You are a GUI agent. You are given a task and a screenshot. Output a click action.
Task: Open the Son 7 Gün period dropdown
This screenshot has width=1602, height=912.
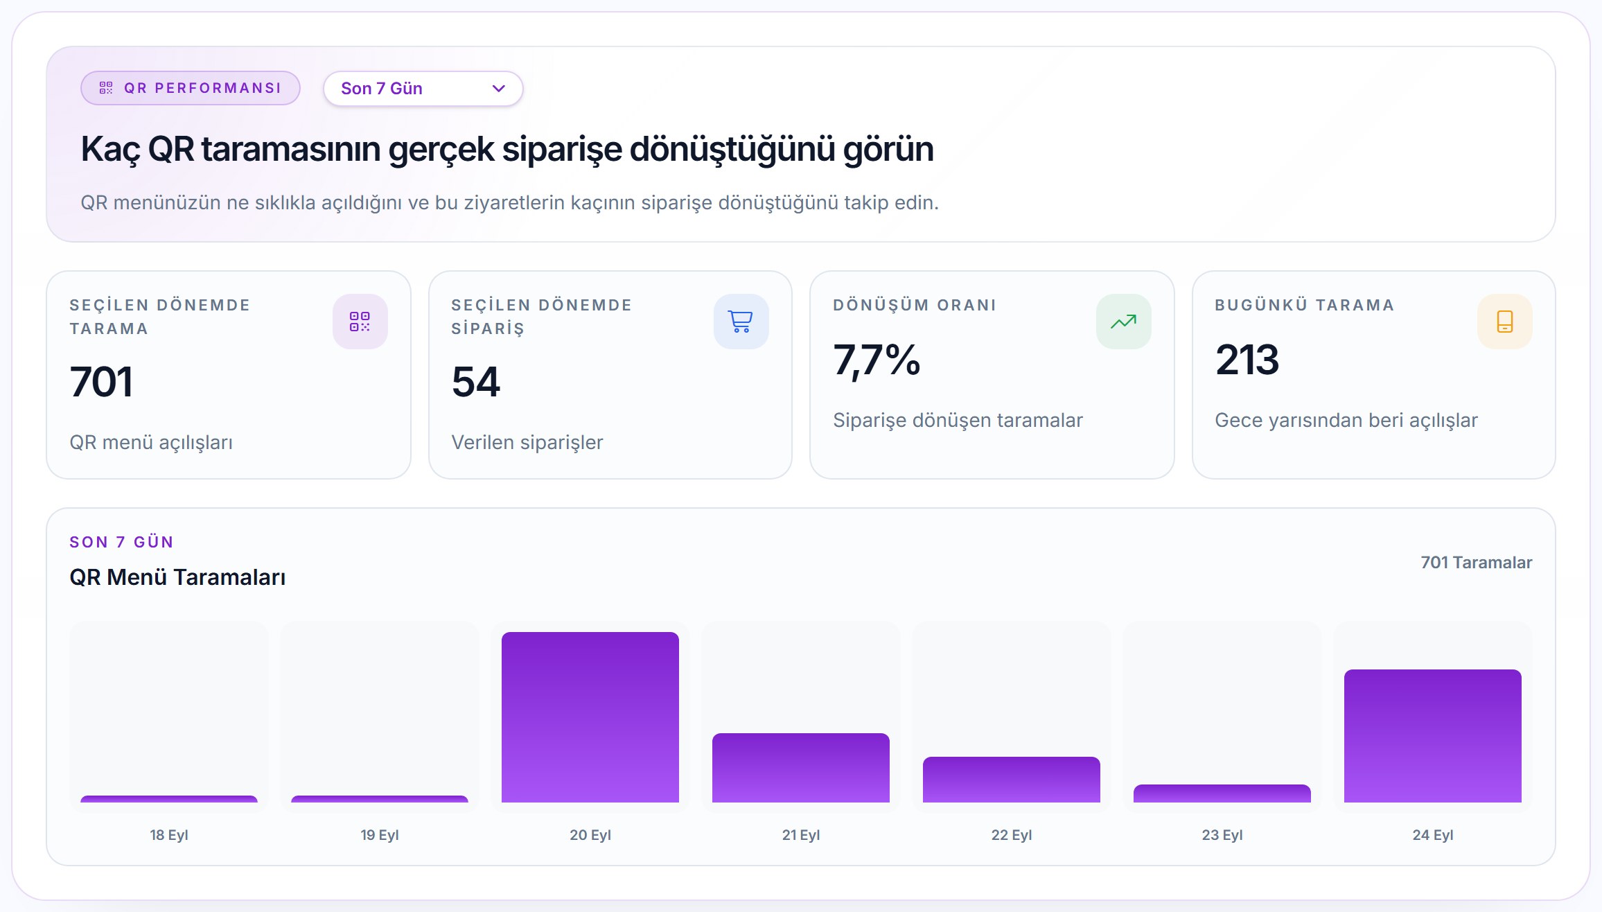[x=423, y=89]
